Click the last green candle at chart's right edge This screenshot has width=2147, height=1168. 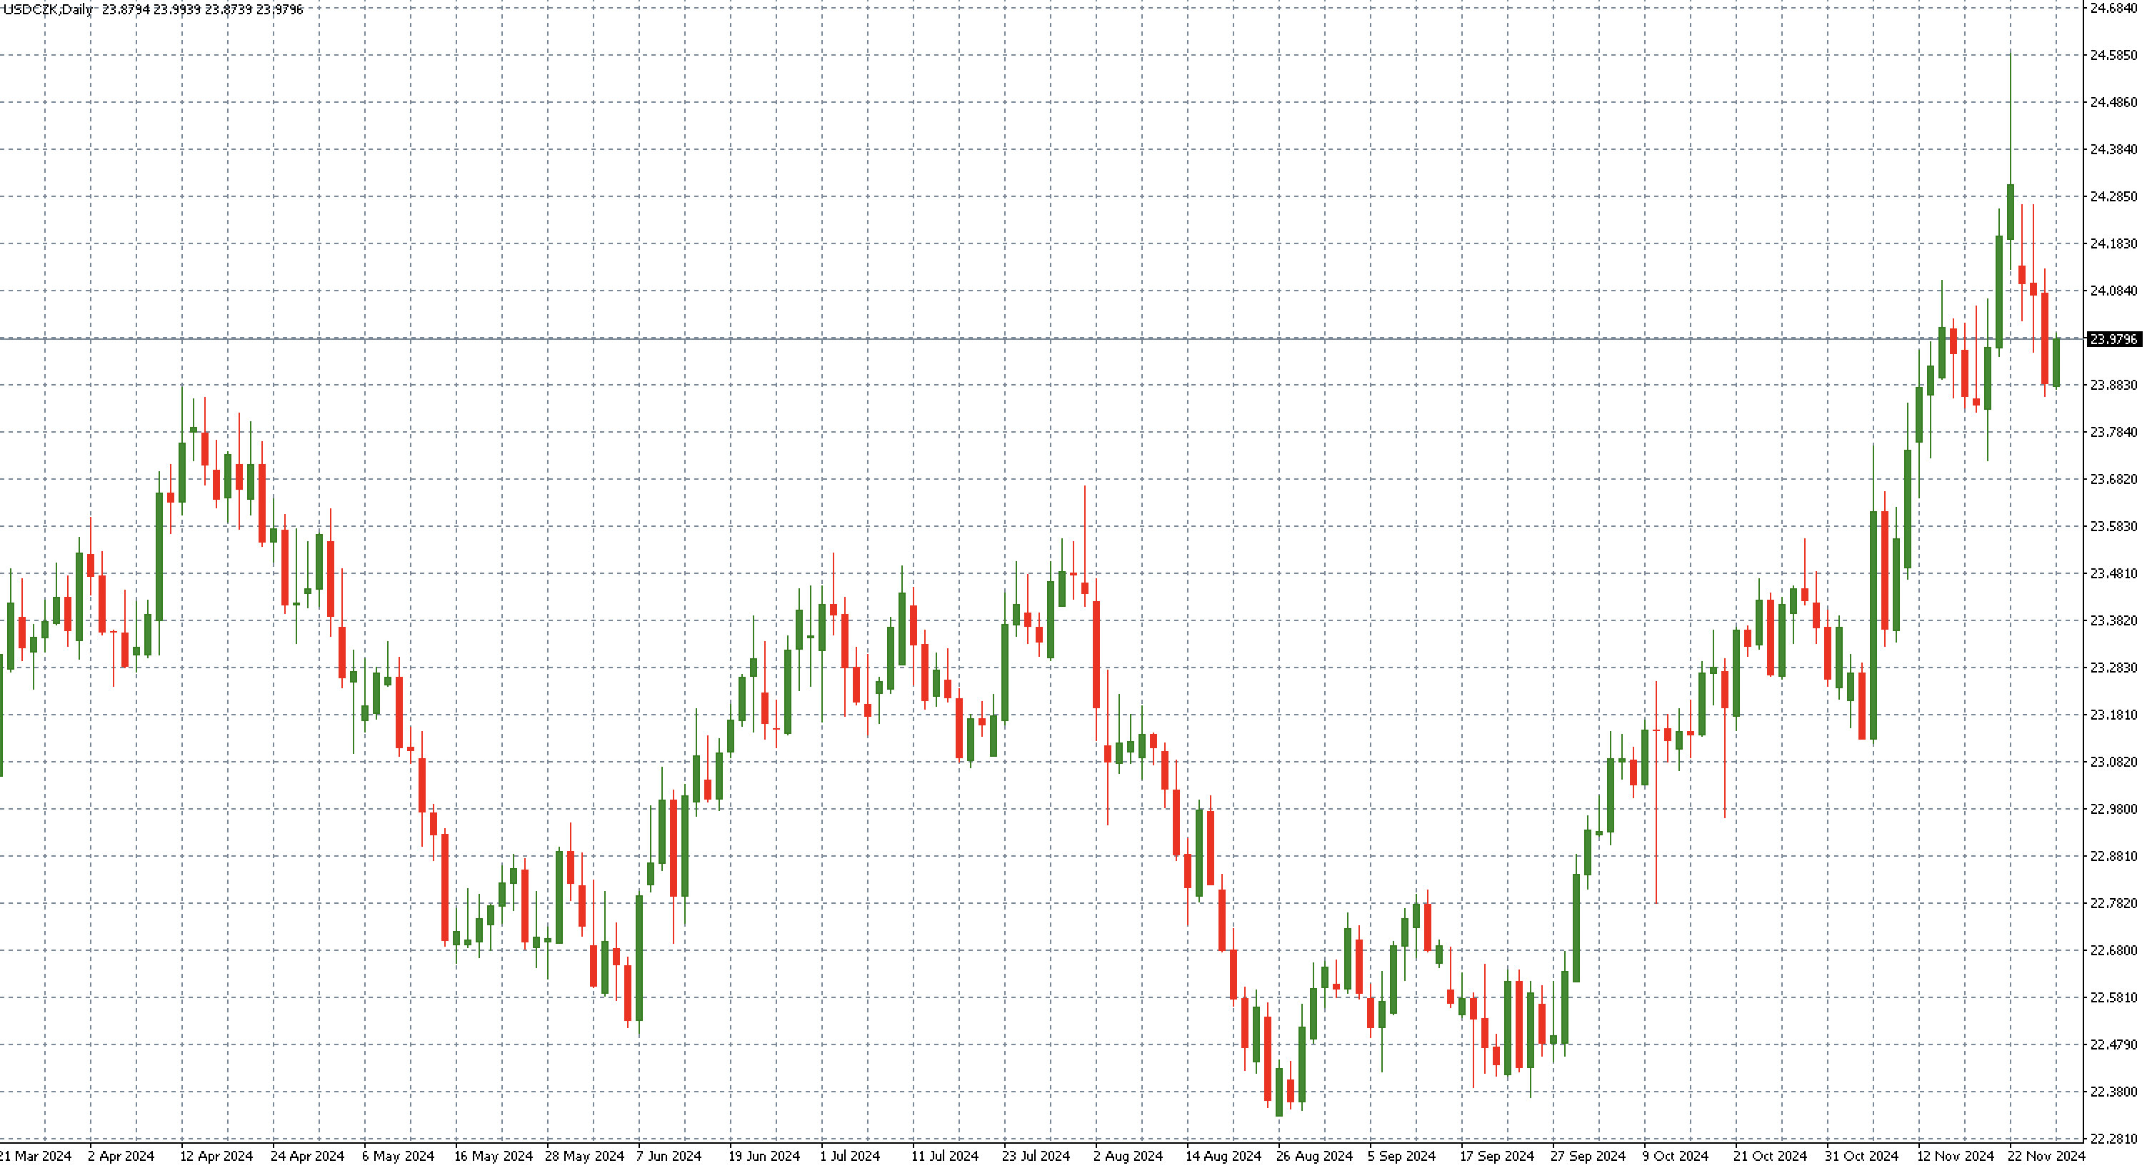(x=2056, y=363)
